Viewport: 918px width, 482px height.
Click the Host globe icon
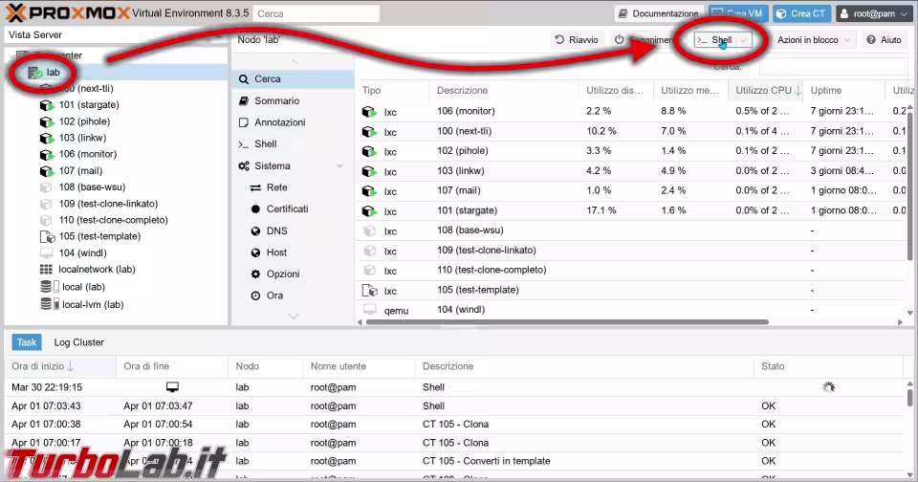255,253
